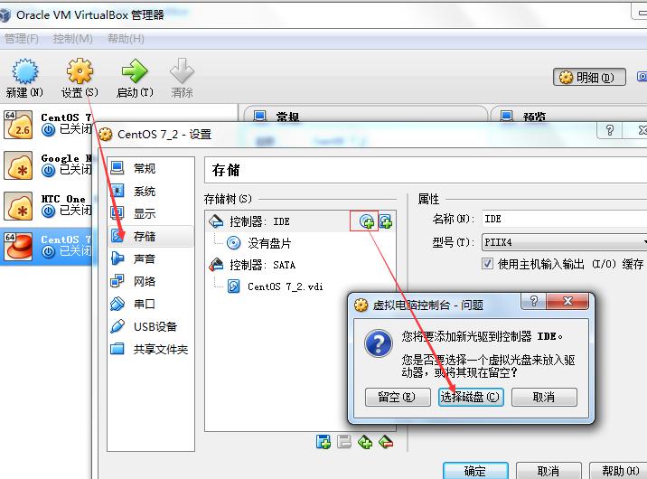The image size is (647, 479).
Task: Select the highlighted CentOS 7 red hat VM
Action: pyautogui.click(x=47, y=246)
